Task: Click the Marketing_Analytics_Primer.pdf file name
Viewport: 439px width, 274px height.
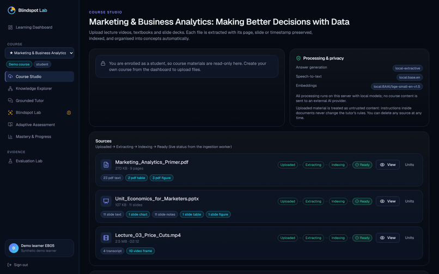Action: tap(152, 162)
